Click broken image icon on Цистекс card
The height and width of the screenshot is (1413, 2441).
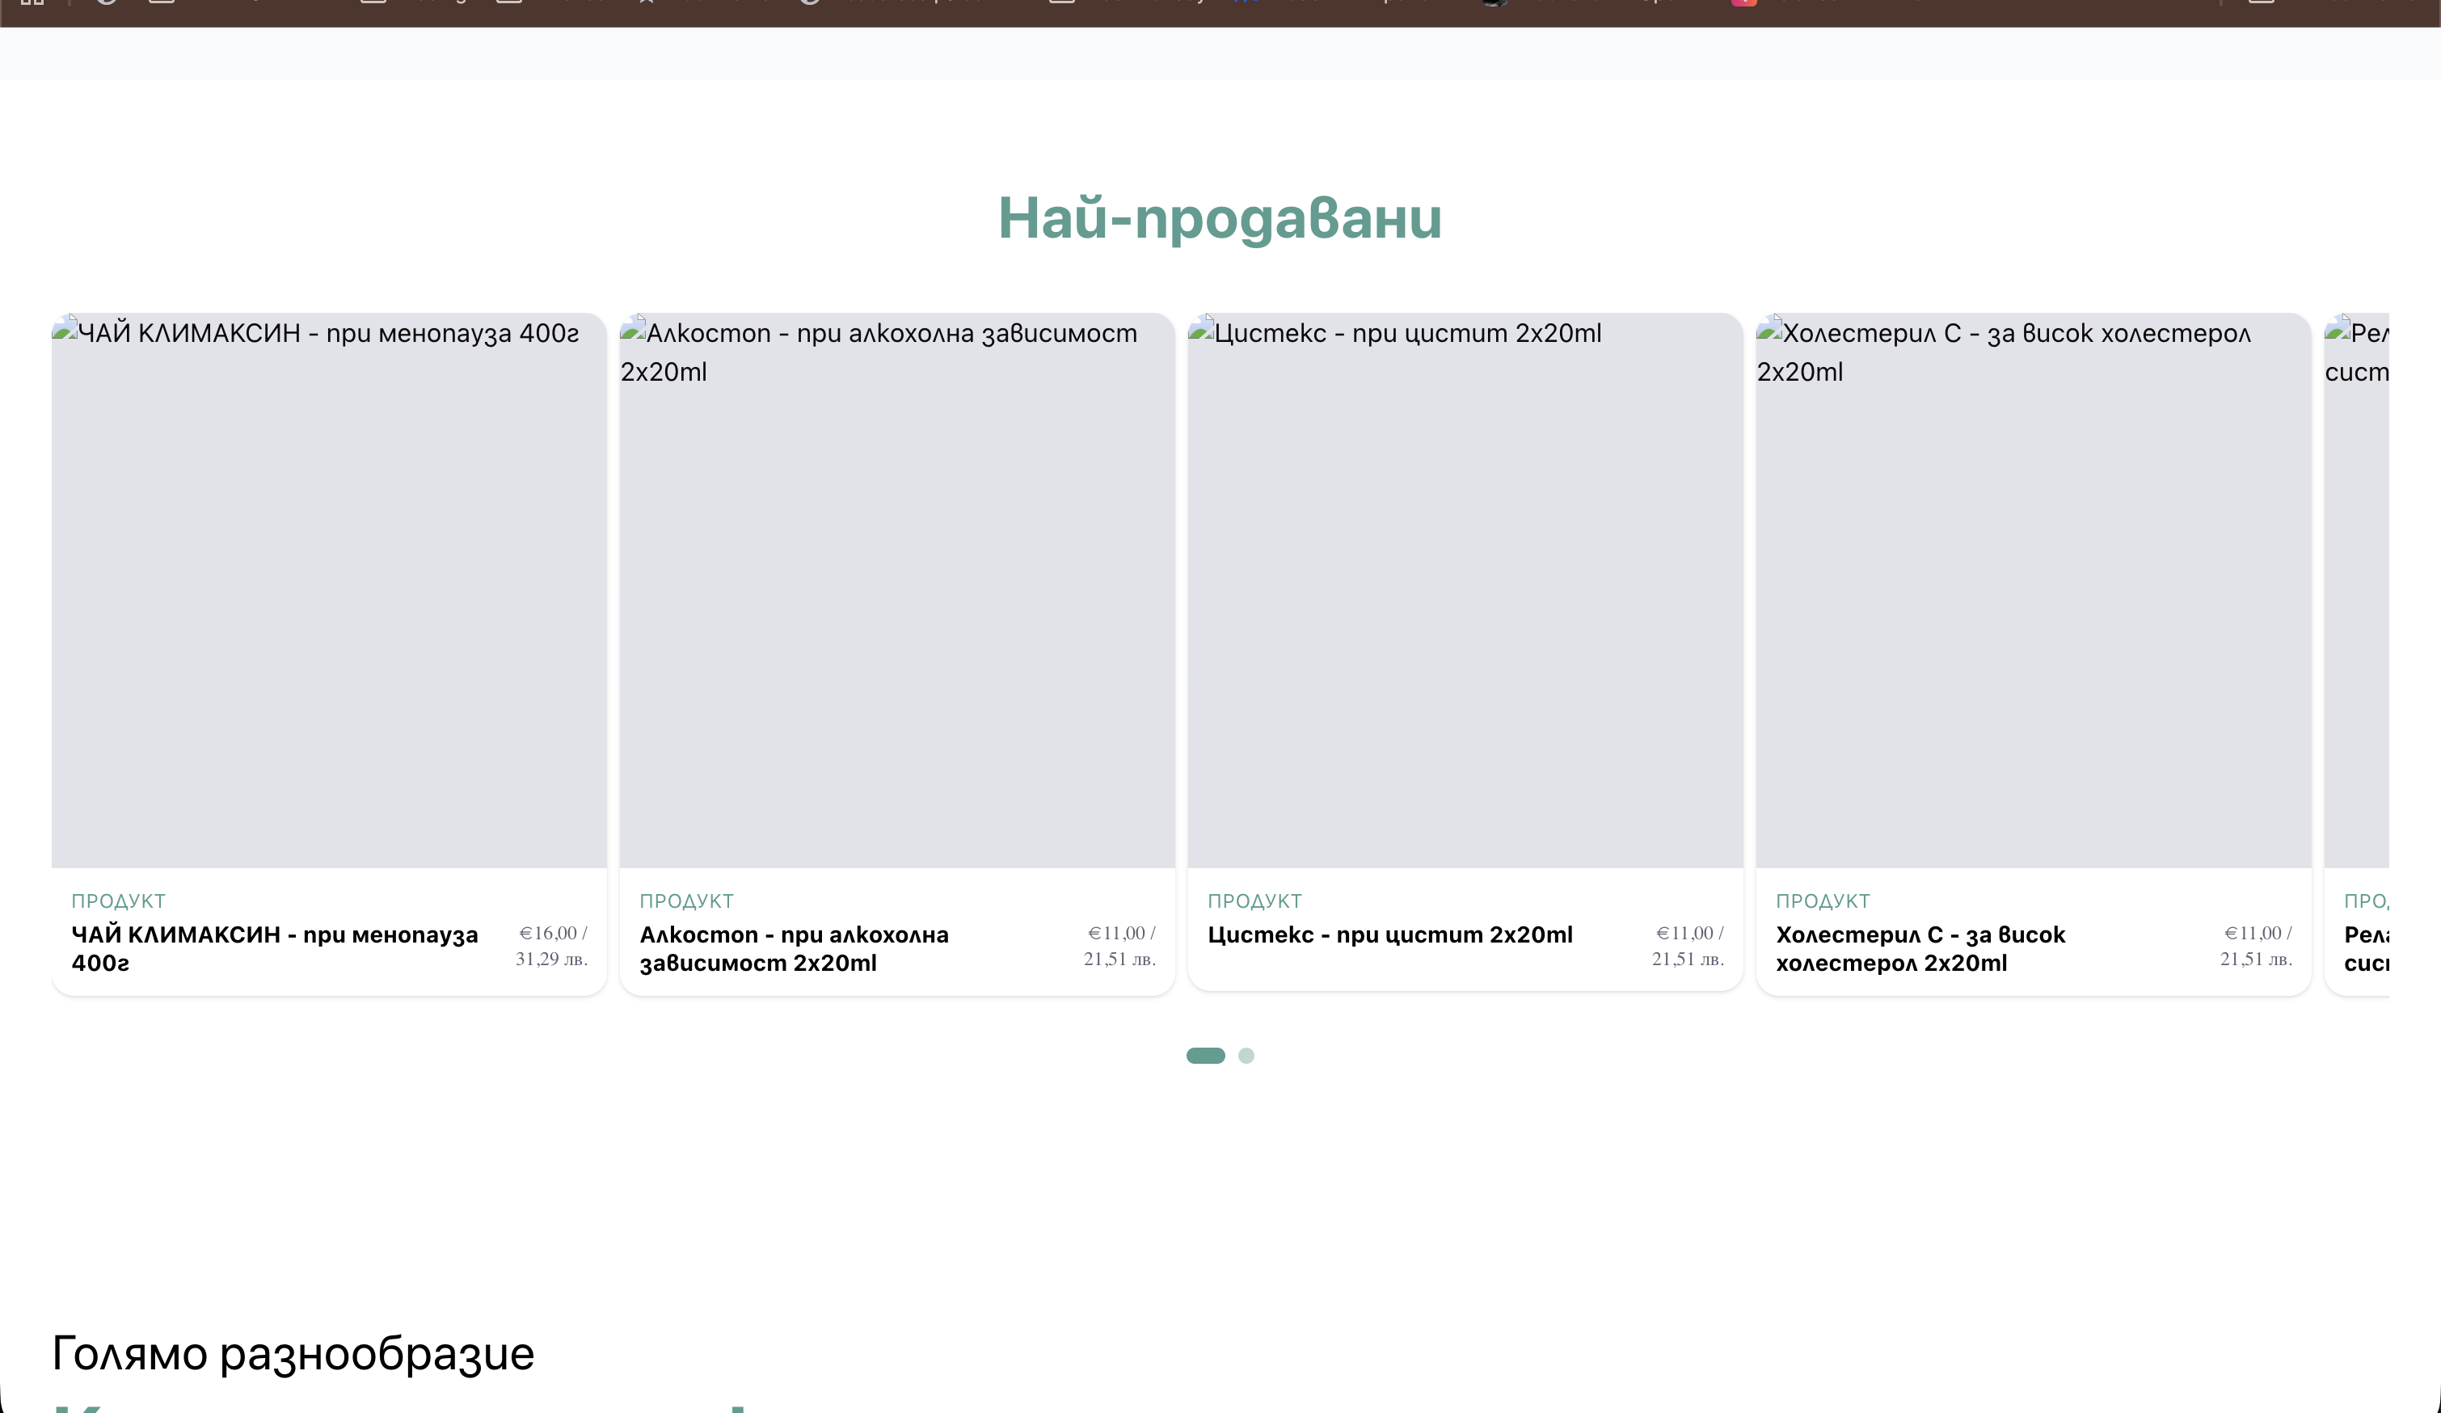[1201, 328]
